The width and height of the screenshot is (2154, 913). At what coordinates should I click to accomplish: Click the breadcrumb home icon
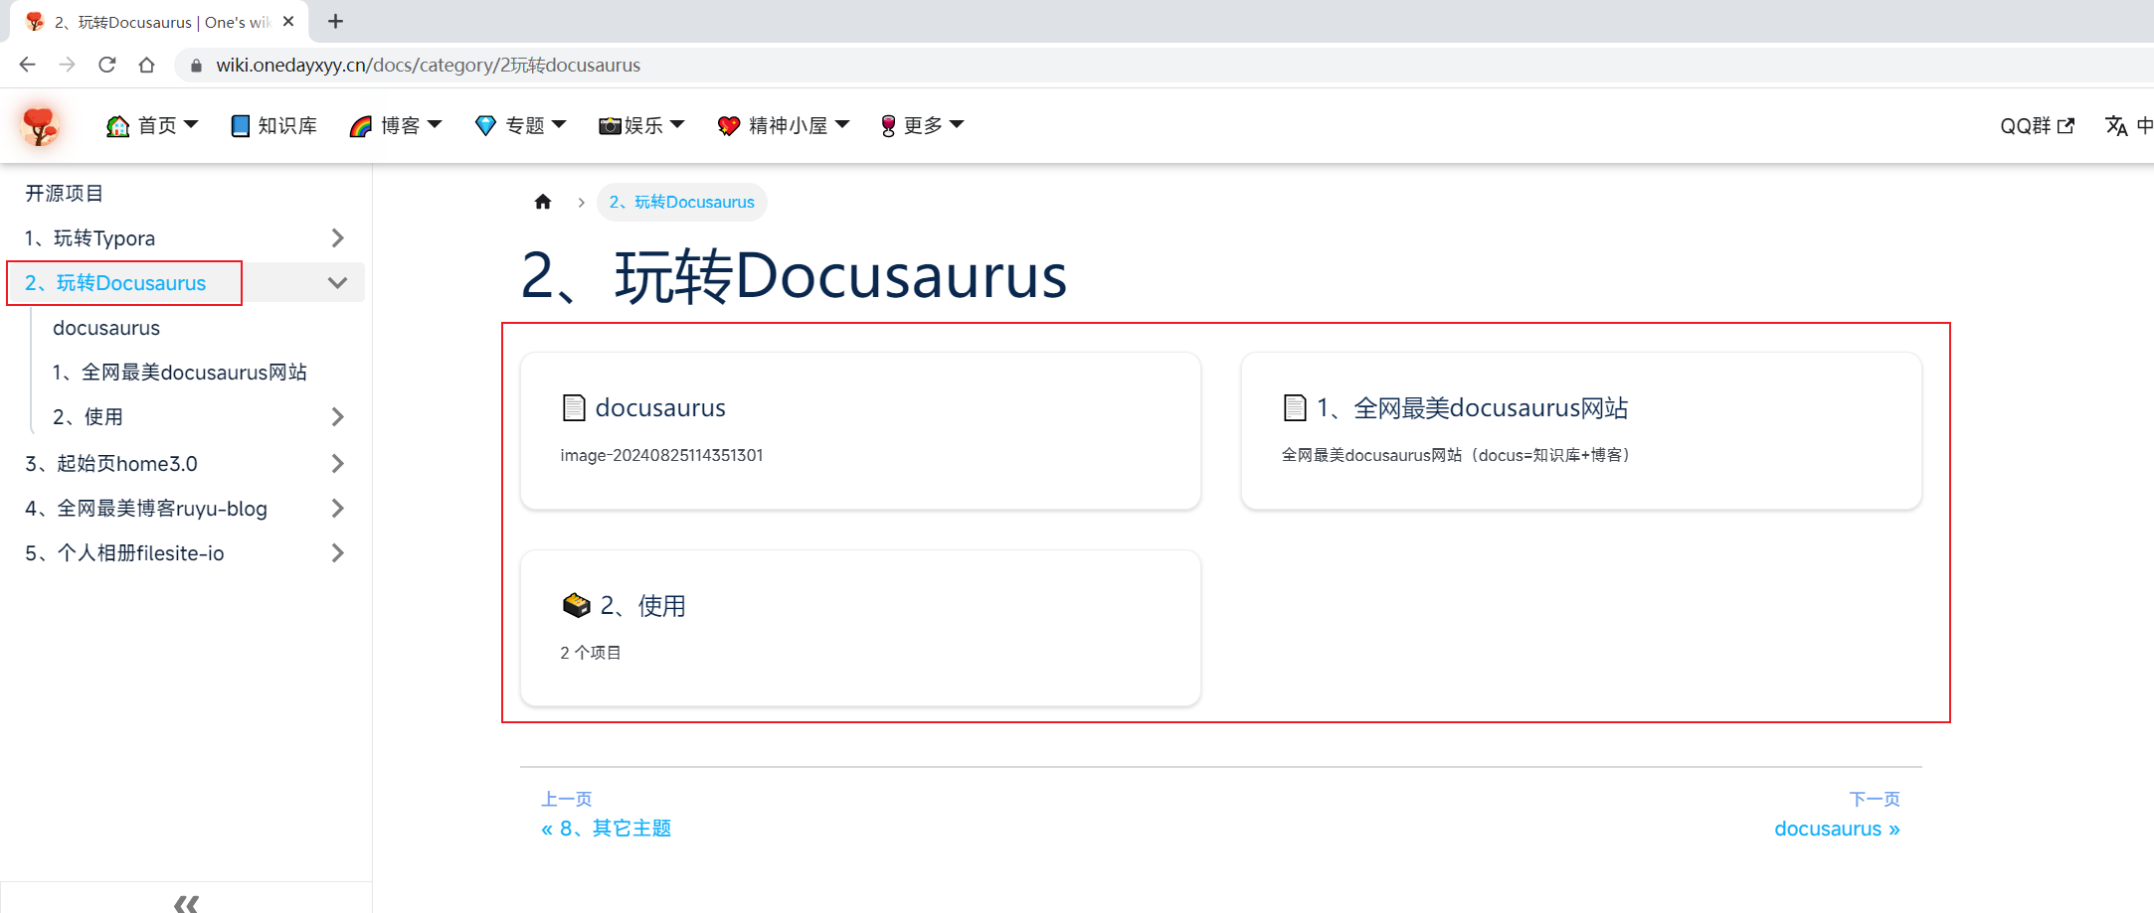pos(543,202)
